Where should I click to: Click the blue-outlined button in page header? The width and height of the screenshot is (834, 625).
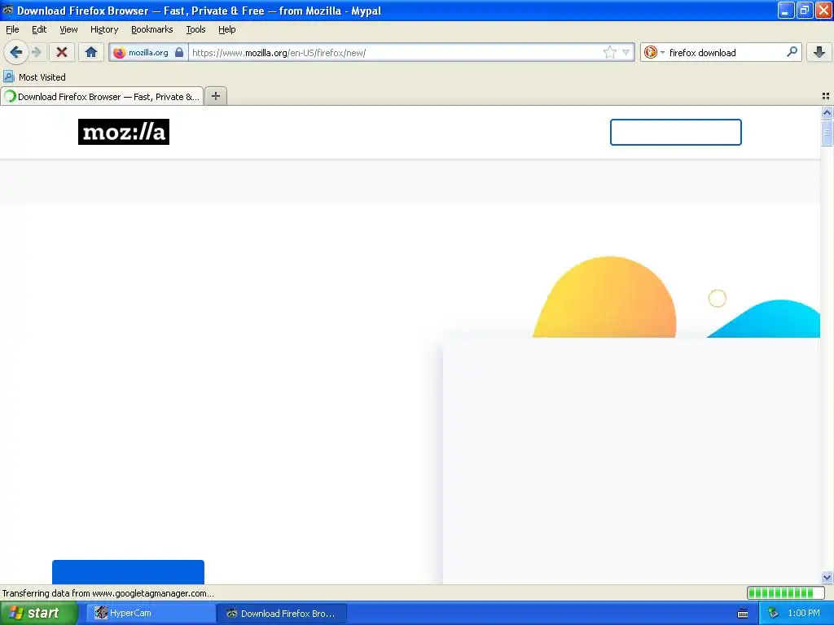(x=675, y=133)
